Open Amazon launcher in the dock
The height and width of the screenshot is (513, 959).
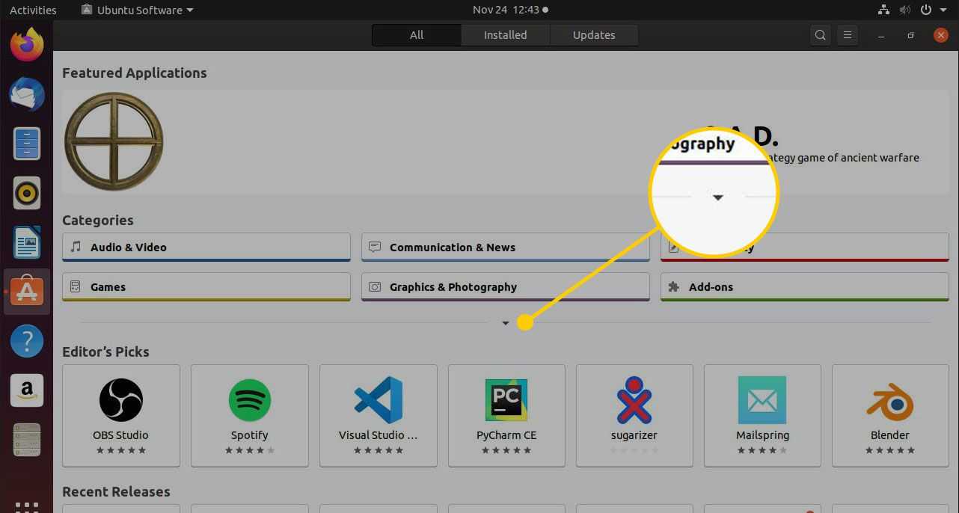pos(27,390)
